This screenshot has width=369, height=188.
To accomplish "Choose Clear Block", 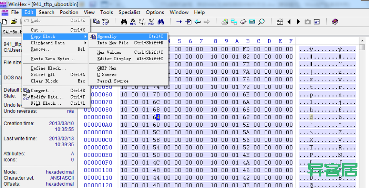I will click(x=56, y=81).
